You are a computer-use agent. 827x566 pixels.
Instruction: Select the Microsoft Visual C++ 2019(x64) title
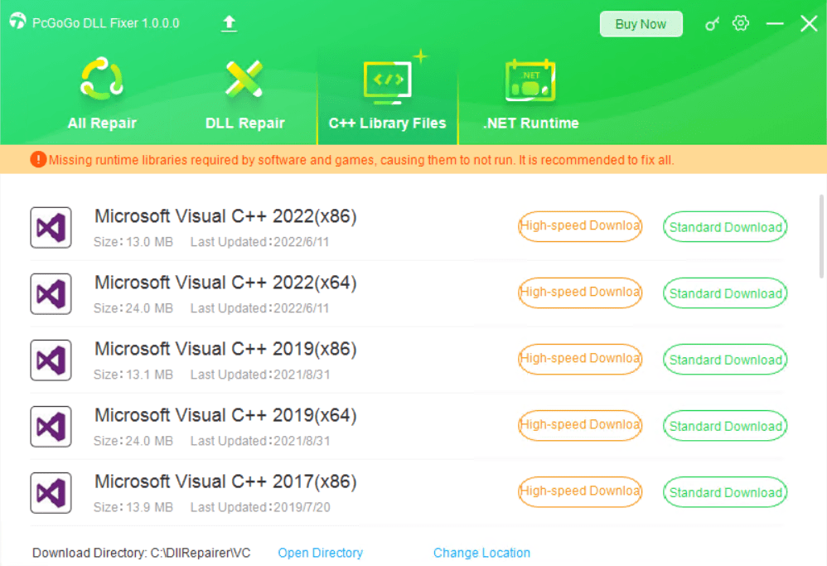pyautogui.click(x=225, y=416)
